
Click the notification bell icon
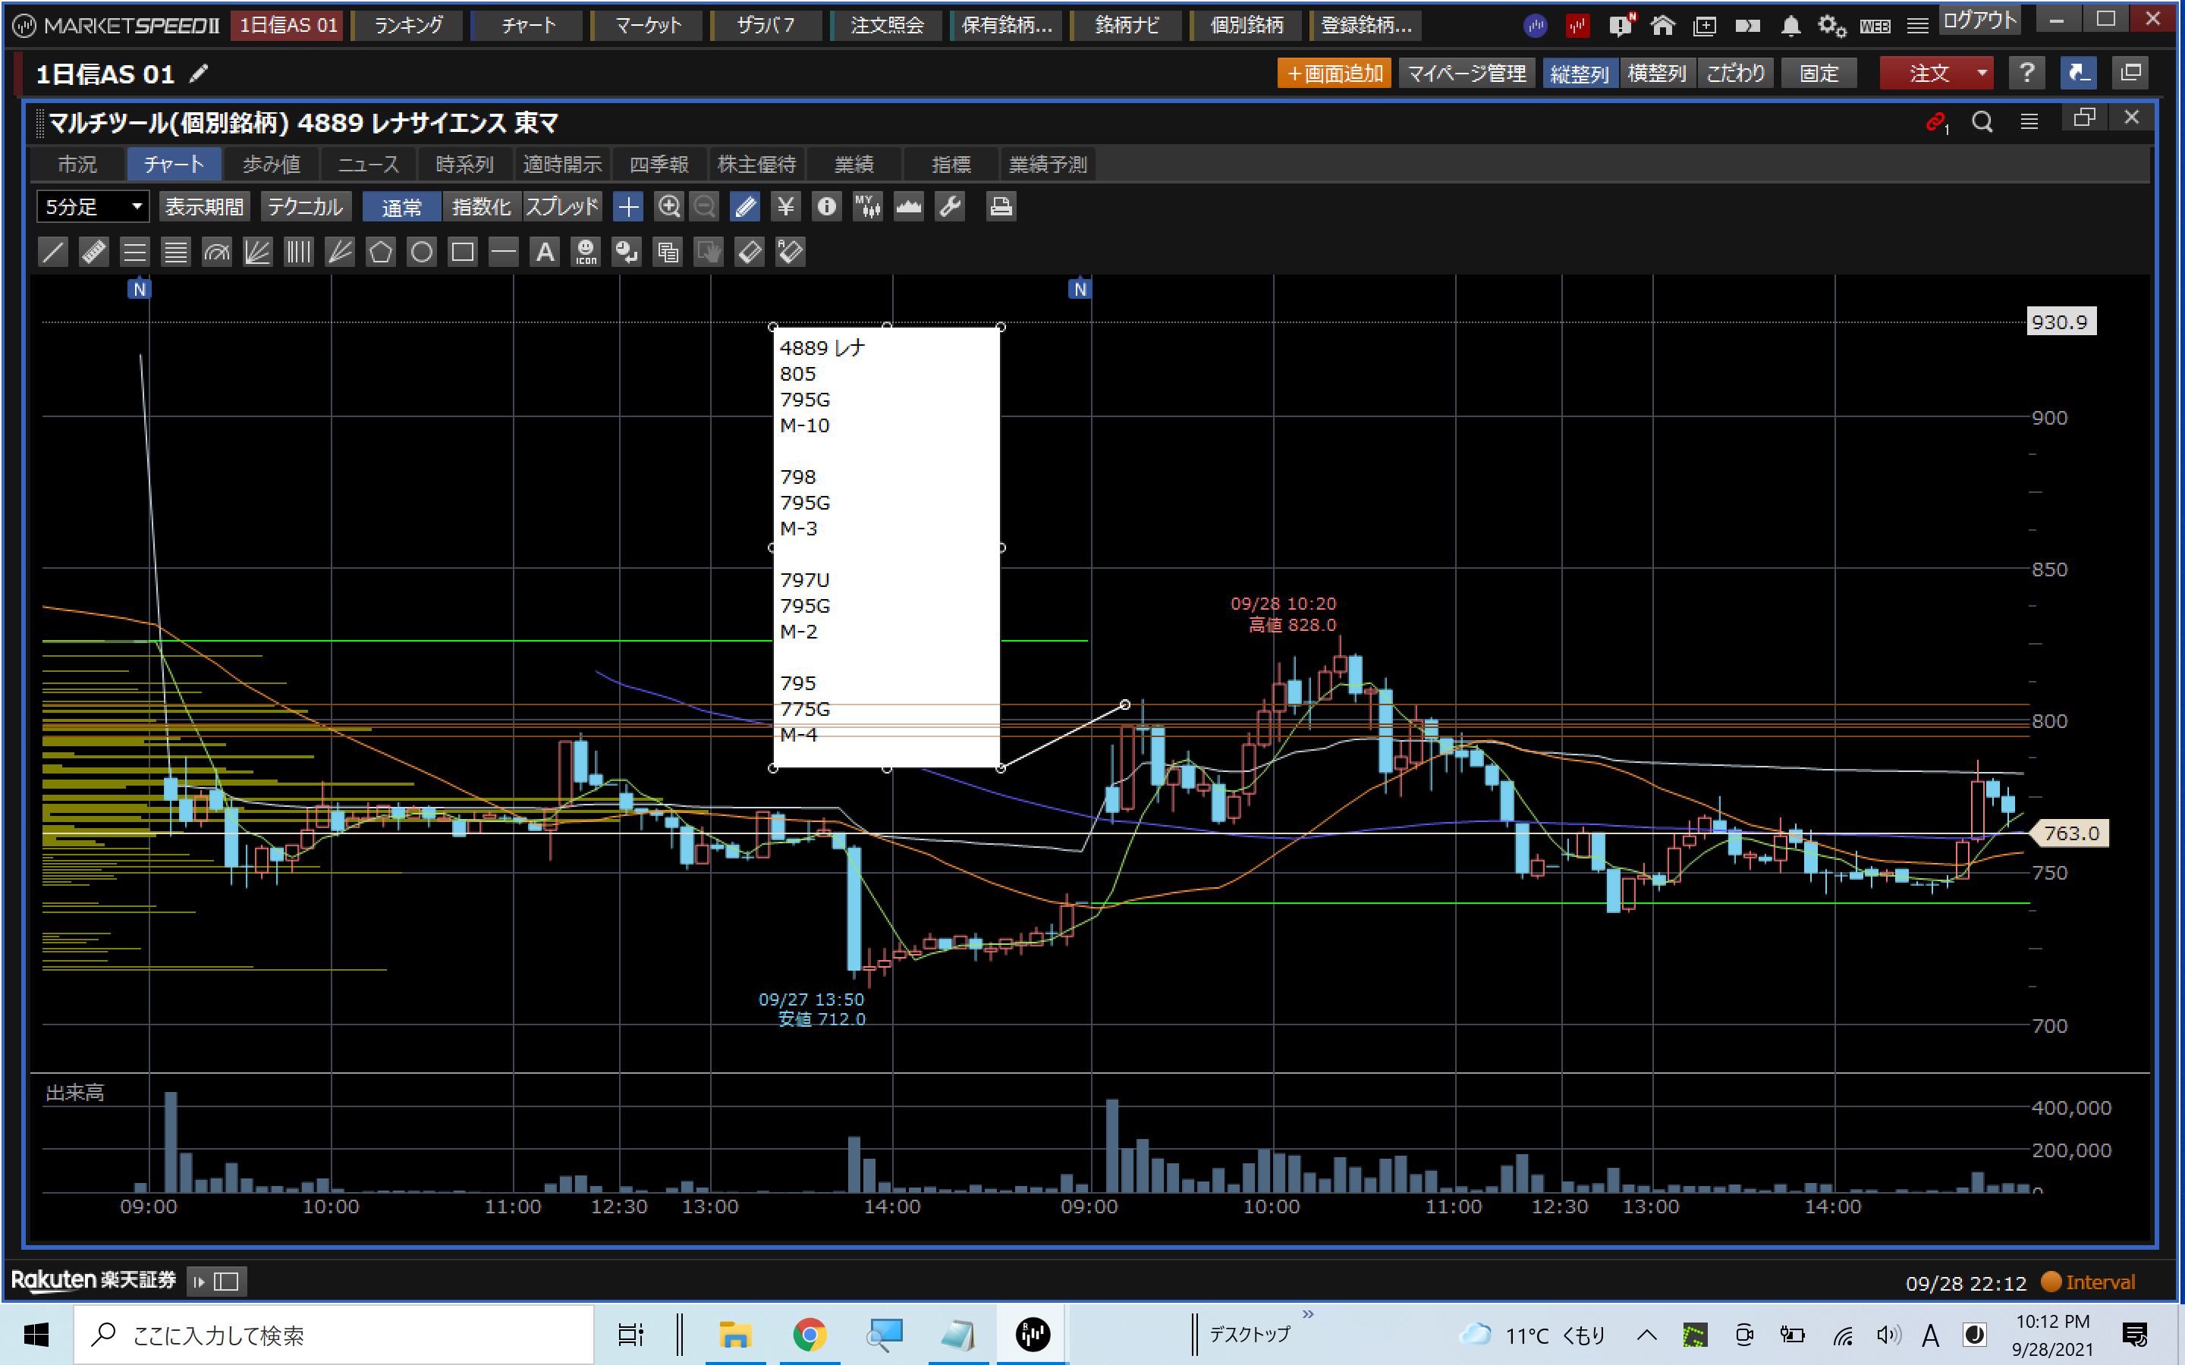pos(1790,25)
